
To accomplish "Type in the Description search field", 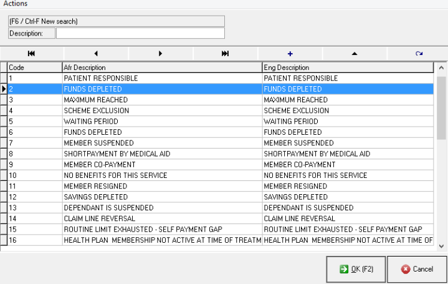I will (x=140, y=33).
